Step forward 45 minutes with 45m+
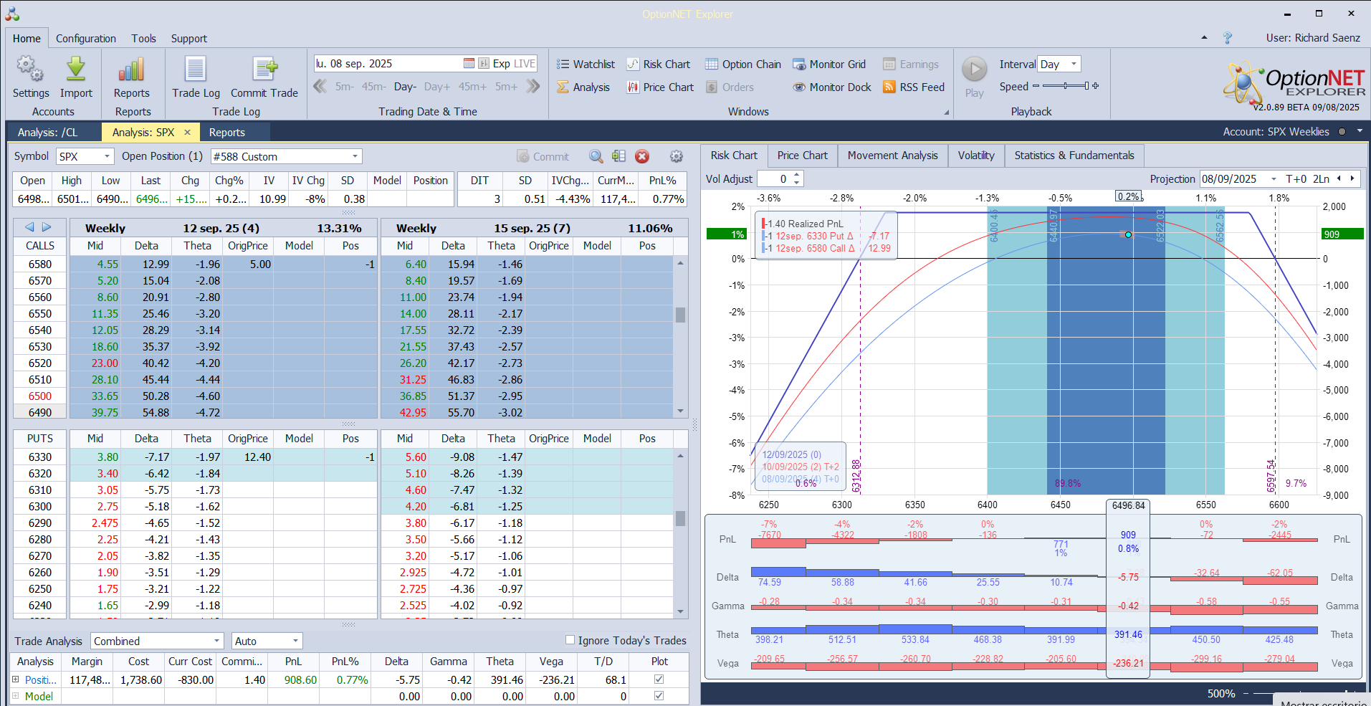1371x706 pixels. tap(472, 87)
